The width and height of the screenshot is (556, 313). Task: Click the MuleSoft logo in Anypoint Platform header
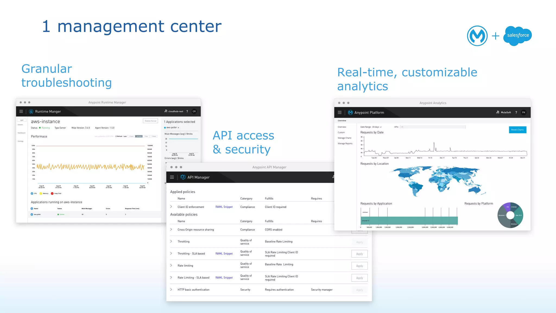click(350, 112)
